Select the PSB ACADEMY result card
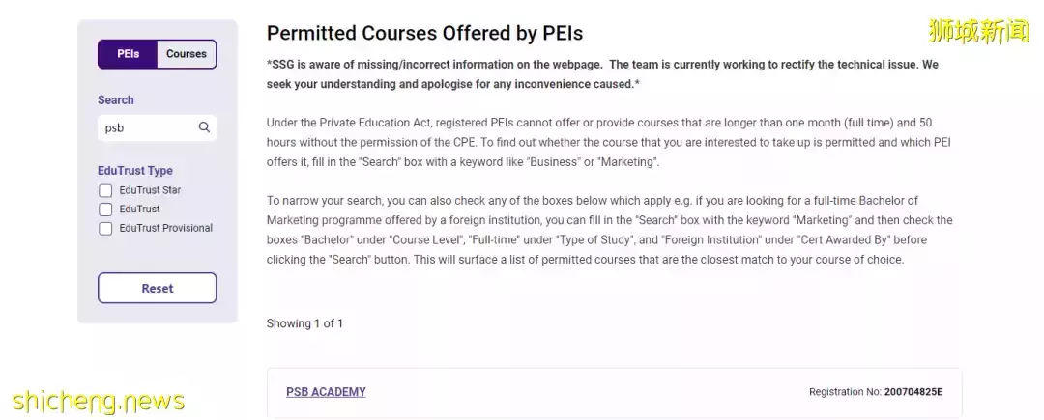Screen dimensions: 1044x420 pyautogui.click(x=615, y=392)
